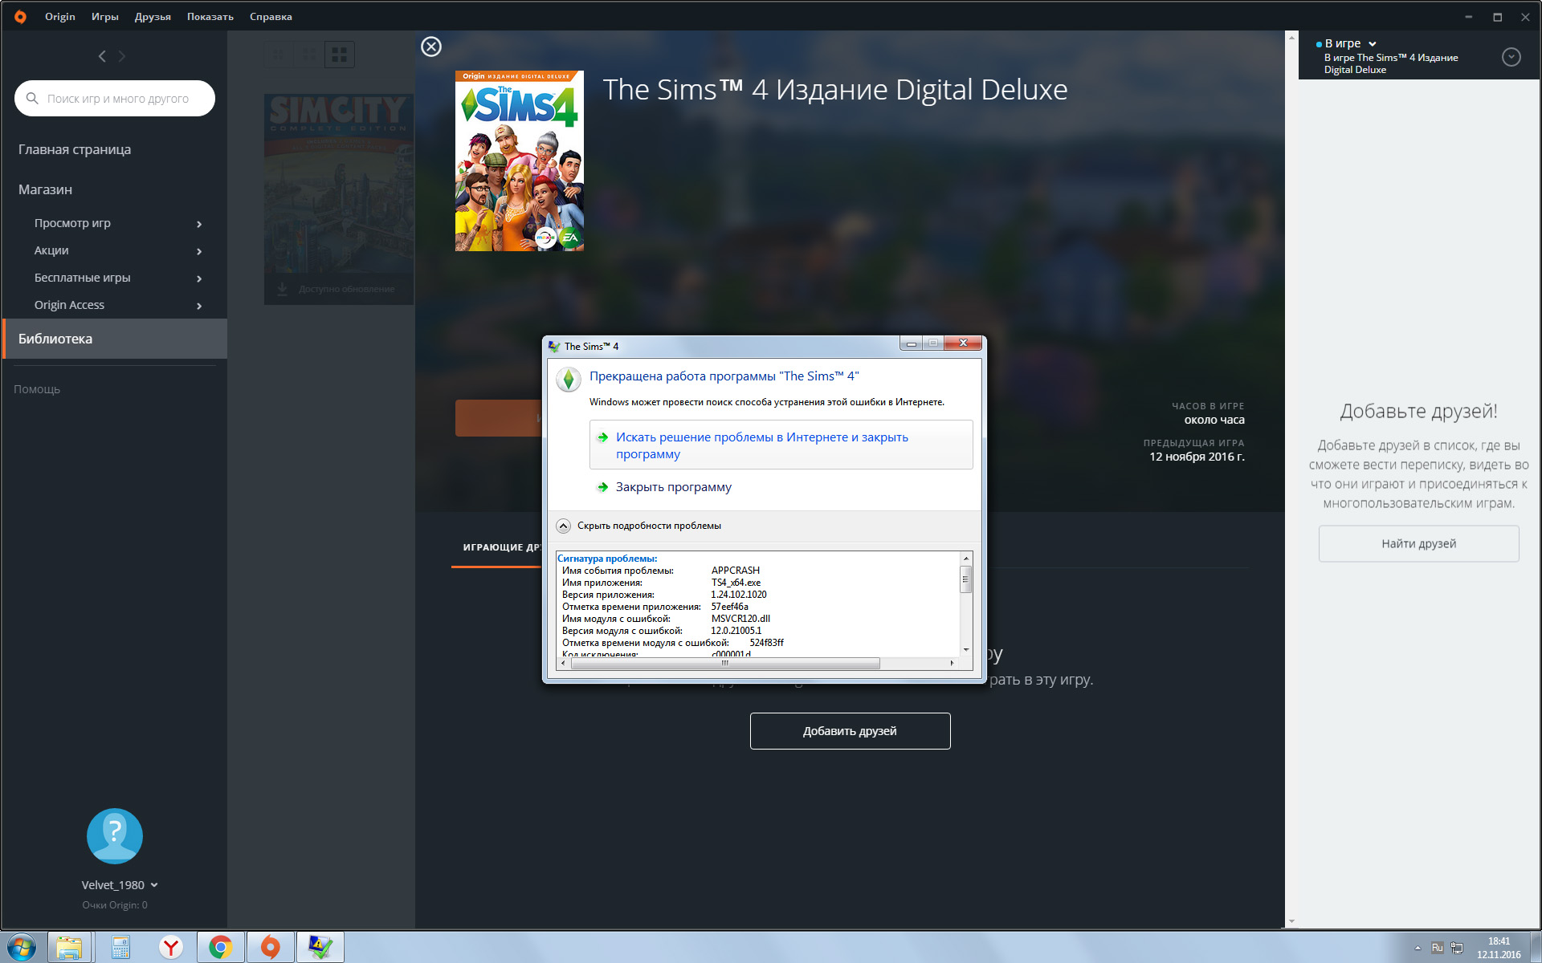The image size is (1542, 963).
Task: Click the 'Добавить друзей' button
Action: coord(850,731)
